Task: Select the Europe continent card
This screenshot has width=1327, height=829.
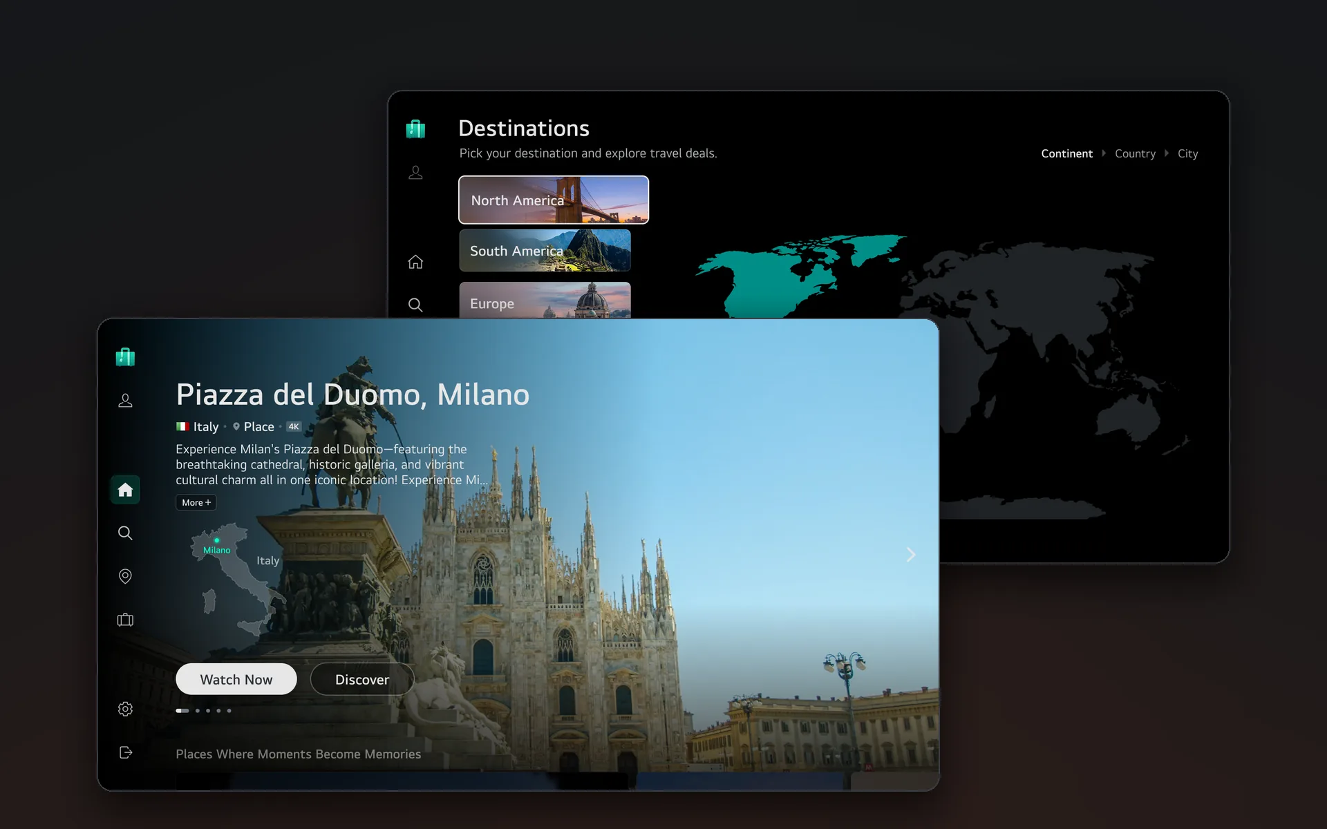Action: click(x=545, y=301)
